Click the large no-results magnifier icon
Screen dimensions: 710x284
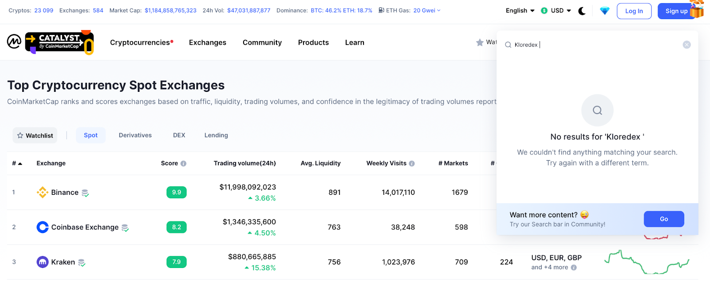point(597,110)
